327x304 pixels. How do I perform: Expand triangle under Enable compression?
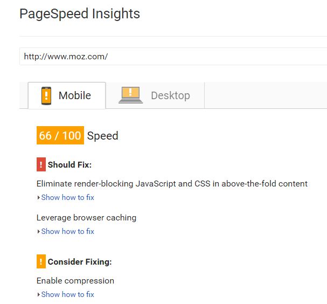(x=38, y=294)
